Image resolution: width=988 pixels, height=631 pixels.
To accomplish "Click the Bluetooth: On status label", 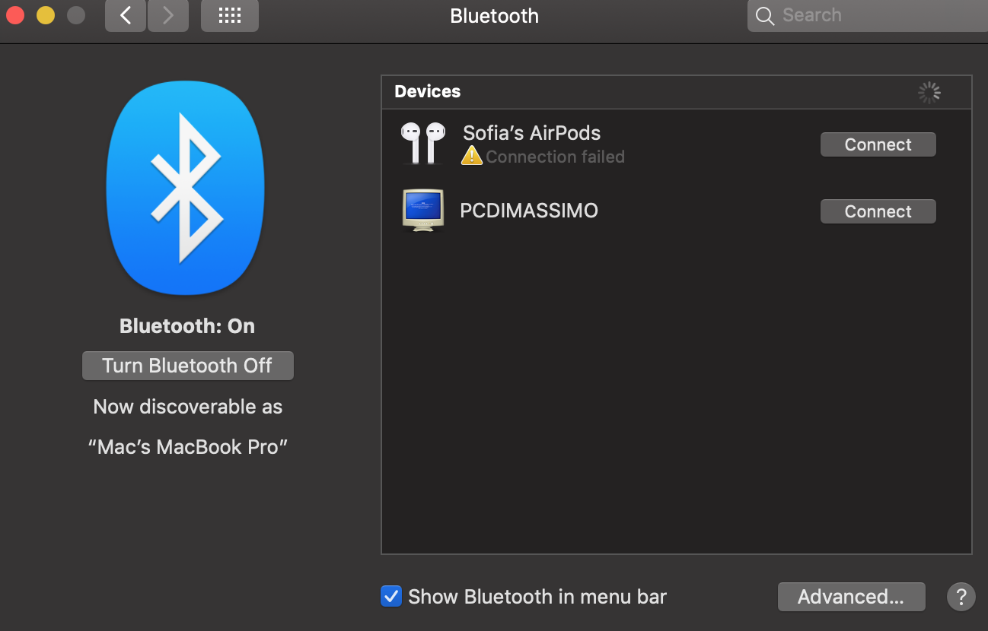I will point(187,326).
